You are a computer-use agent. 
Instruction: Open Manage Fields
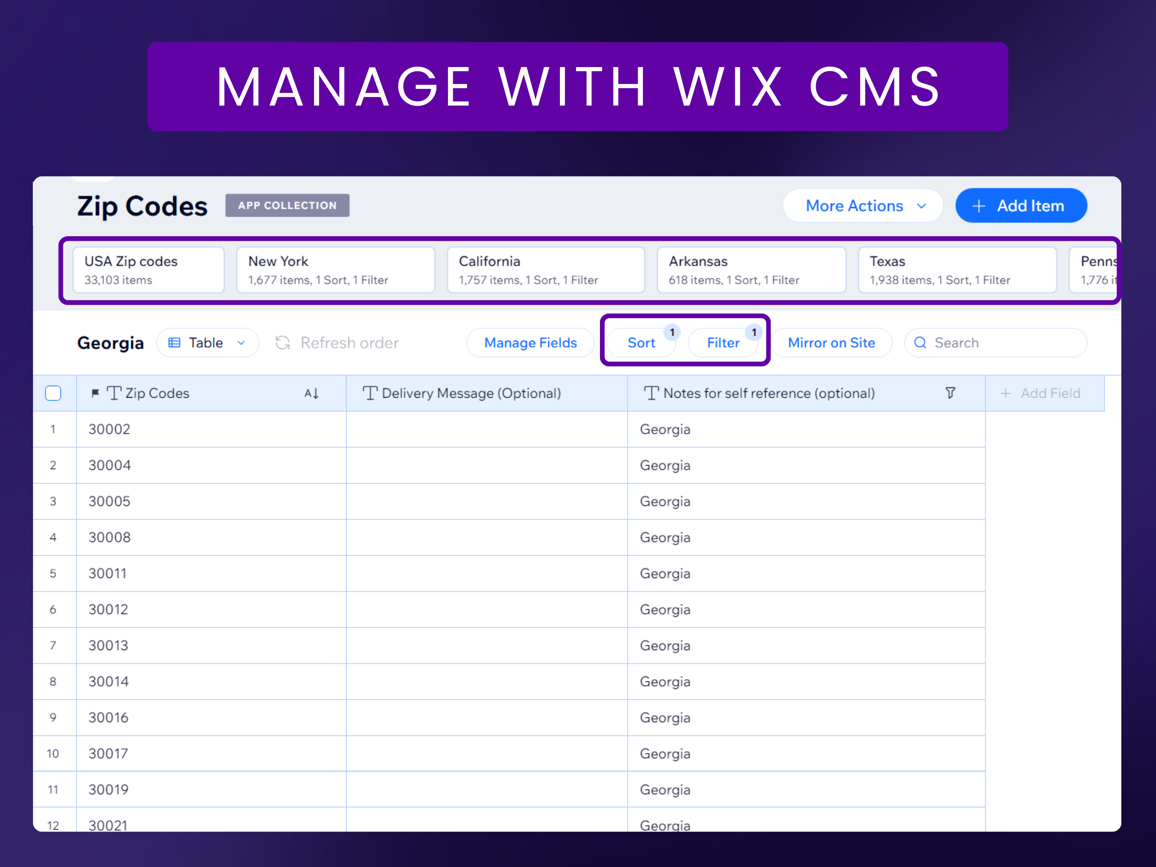(531, 343)
